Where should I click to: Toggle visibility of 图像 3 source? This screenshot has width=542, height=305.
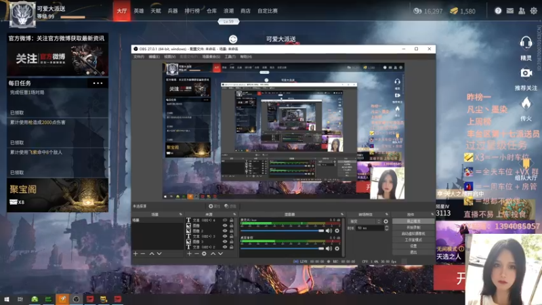point(225,242)
